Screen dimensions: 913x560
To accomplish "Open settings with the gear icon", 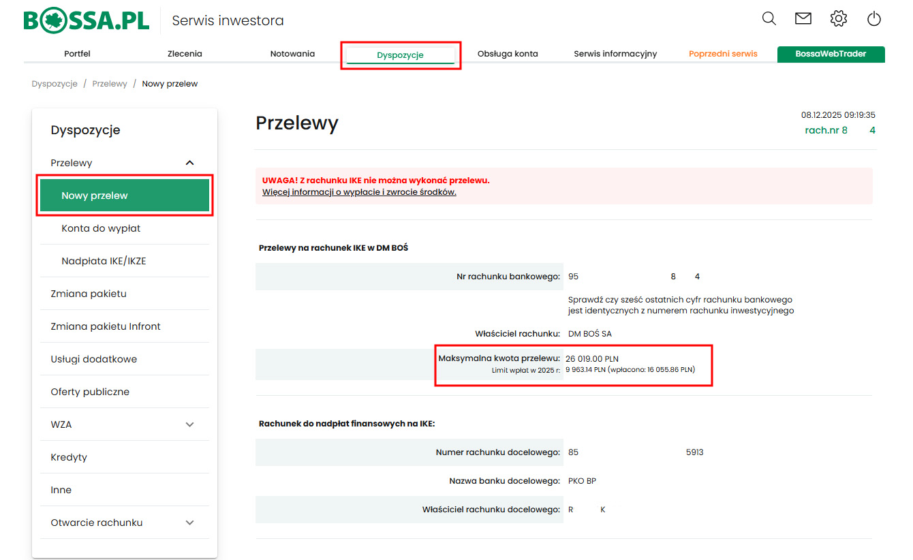I will pos(839,19).
